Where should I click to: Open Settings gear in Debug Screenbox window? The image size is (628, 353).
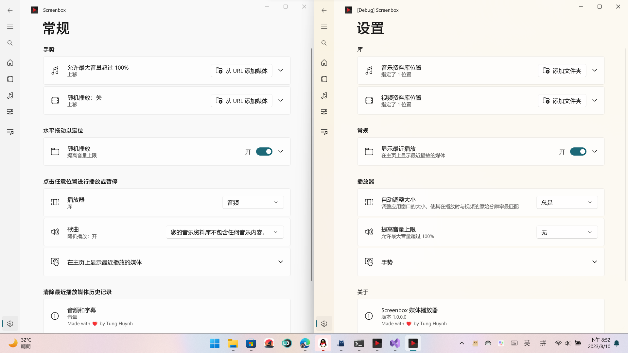(324, 324)
